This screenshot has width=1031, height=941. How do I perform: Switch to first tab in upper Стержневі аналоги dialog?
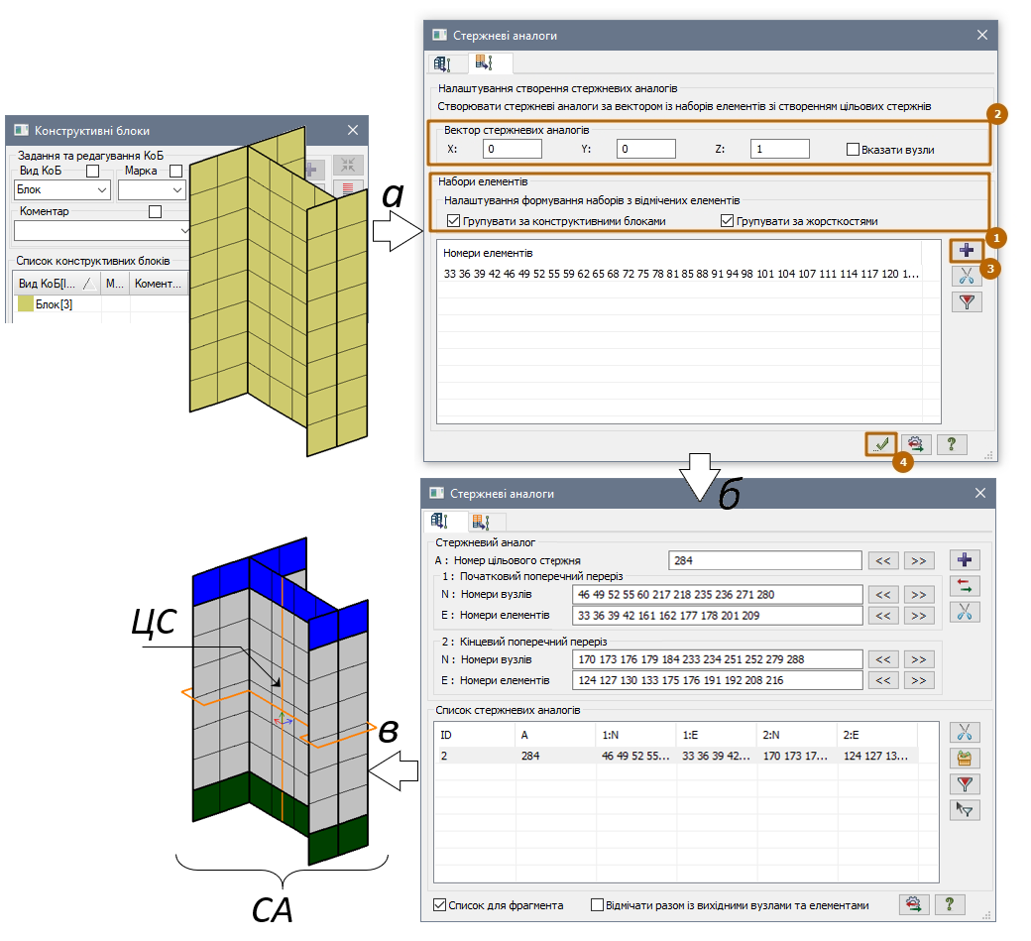pos(443,64)
